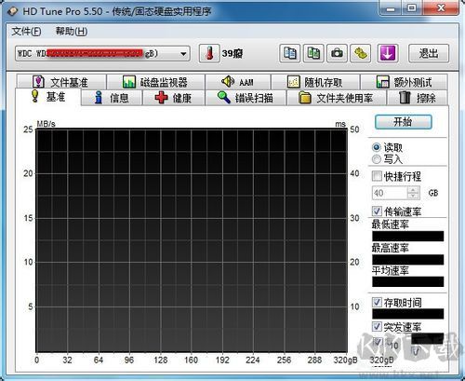The width and height of the screenshot is (465, 381).
Task: Click the purple download arrow icon
Action: [x=388, y=54]
